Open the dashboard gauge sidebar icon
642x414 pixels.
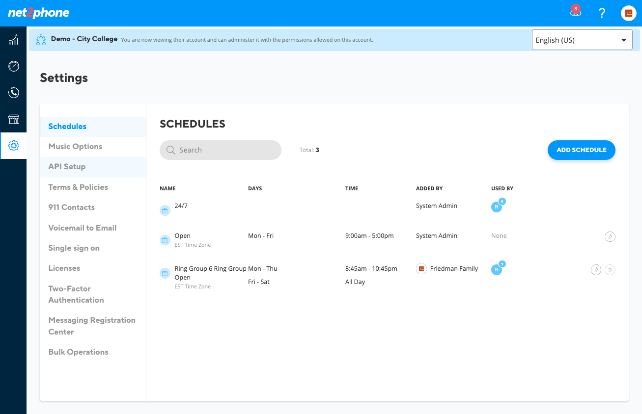click(x=14, y=66)
